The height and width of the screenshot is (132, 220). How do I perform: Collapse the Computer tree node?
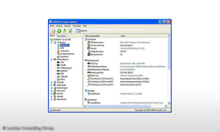click(51, 42)
